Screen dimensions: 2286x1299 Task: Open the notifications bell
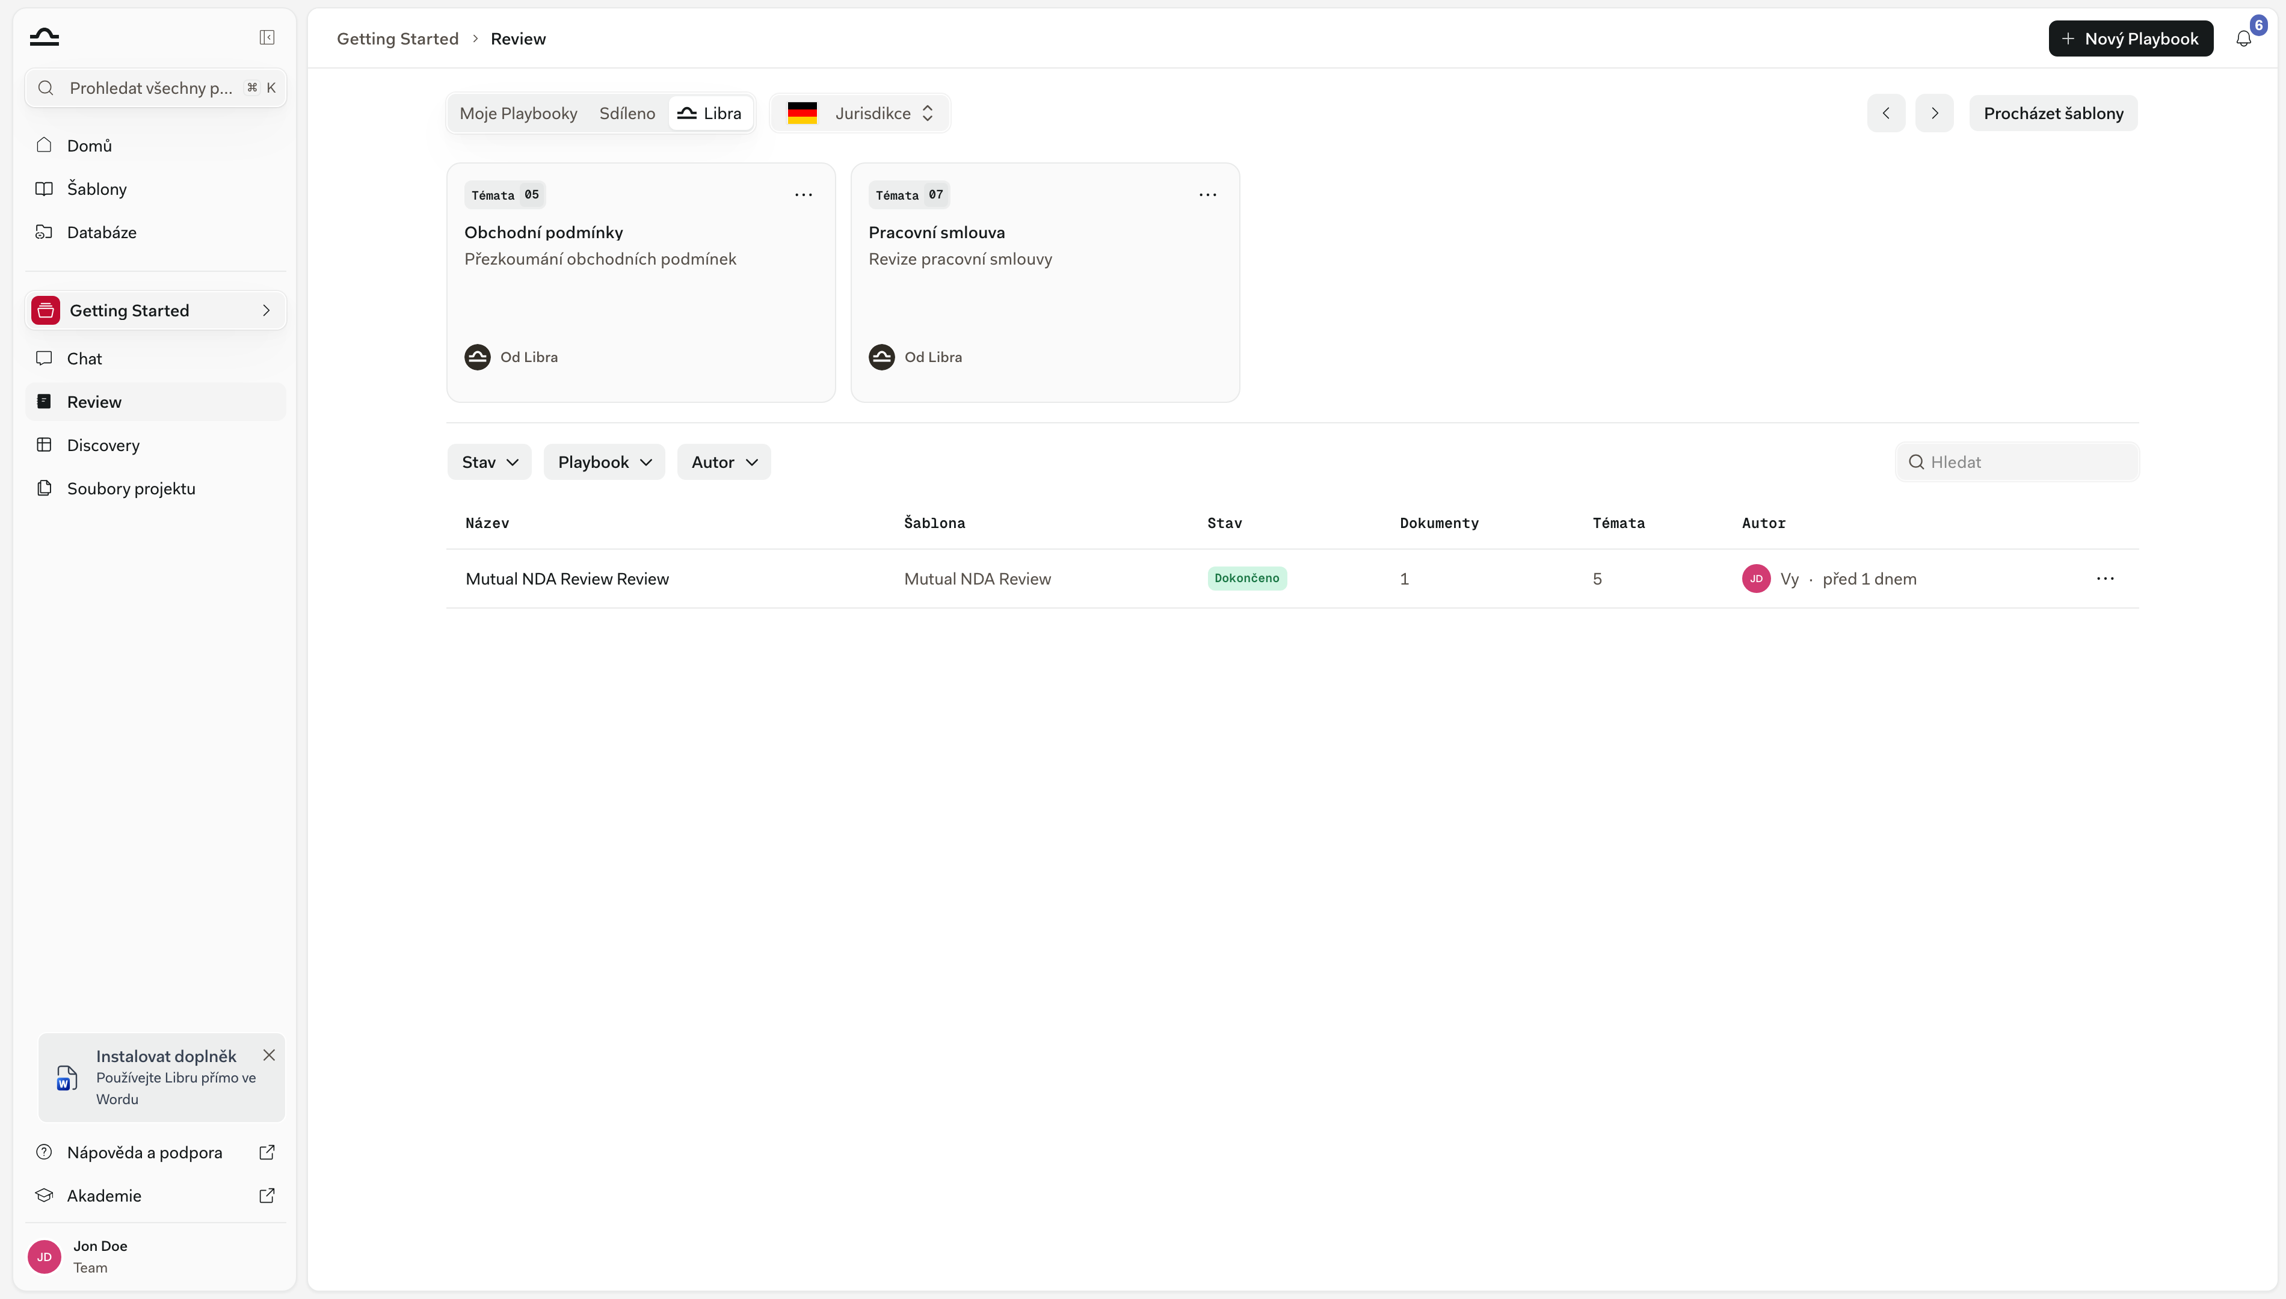point(2243,38)
